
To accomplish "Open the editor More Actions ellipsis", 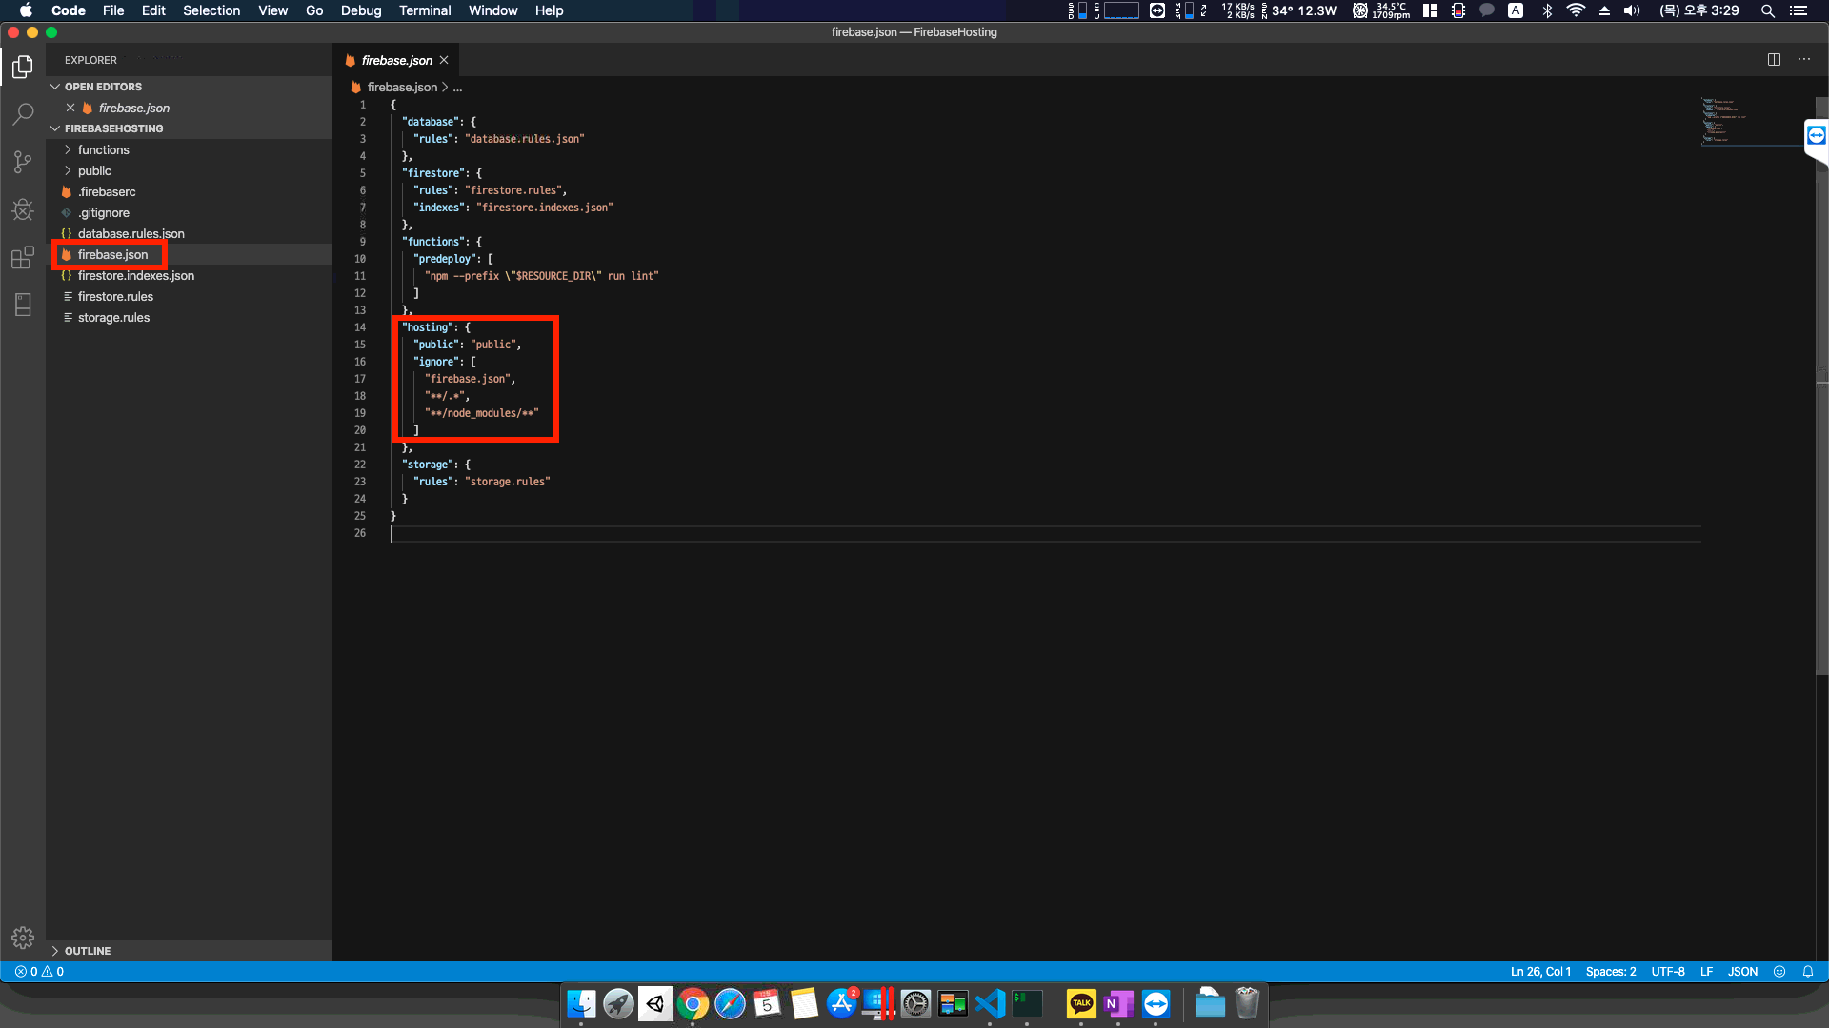I will tap(1804, 60).
